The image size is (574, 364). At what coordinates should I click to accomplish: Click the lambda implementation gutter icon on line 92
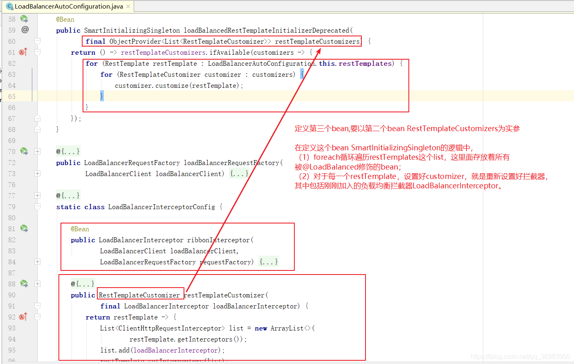tap(23, 317)
